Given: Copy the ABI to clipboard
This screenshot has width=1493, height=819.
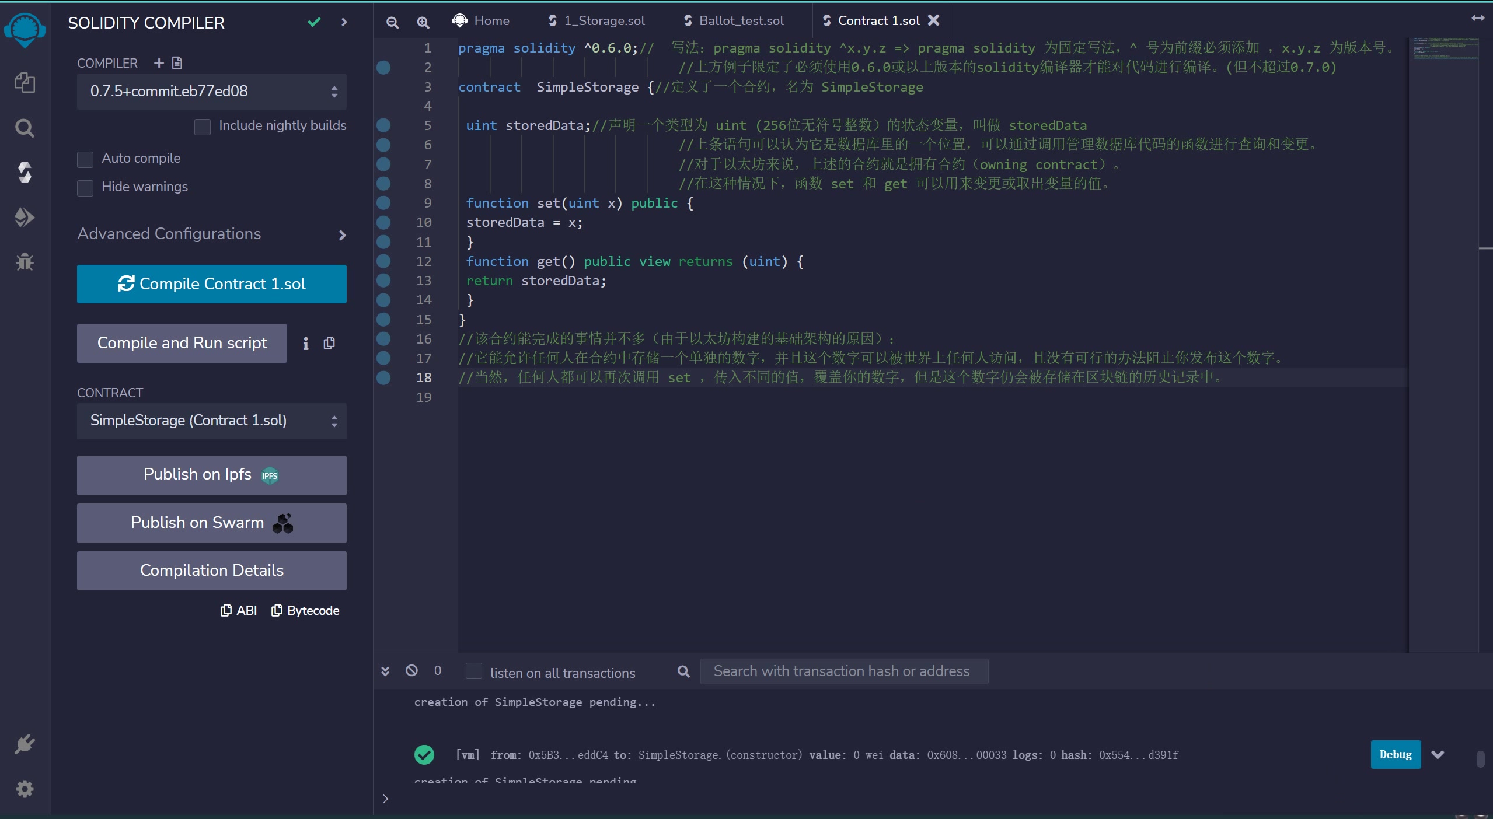Looking at the screenshot, I should [x=239, y=610].
